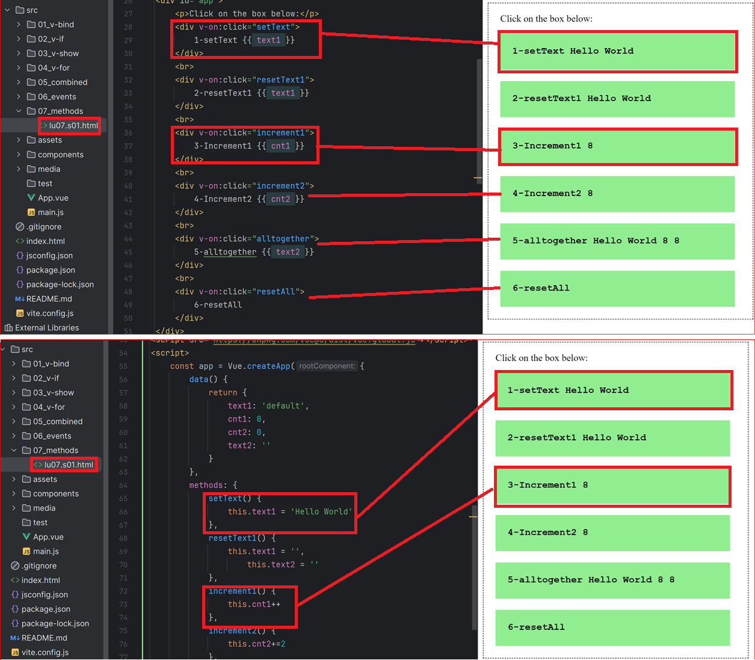Expand the 01_v-bind folder in the upper tree
The height and width of the screenshot is (660, 755).
[x=19, y=25]
